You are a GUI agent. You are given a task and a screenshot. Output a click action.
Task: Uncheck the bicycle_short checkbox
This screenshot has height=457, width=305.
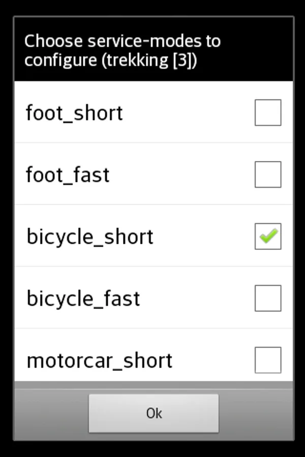(267, 236)
